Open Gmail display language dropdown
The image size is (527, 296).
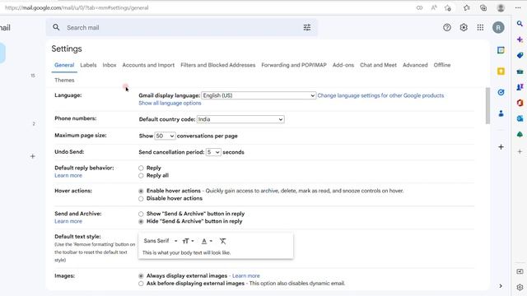coord(259,95)
